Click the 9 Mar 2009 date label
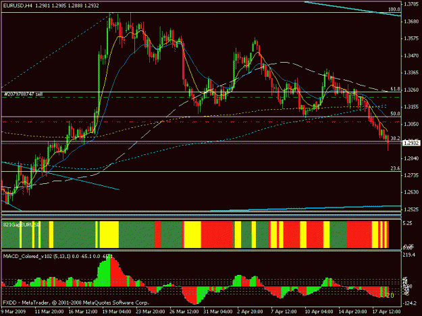Image resolution: width=422 pixels, height=316 pixels. click(14, 311)
